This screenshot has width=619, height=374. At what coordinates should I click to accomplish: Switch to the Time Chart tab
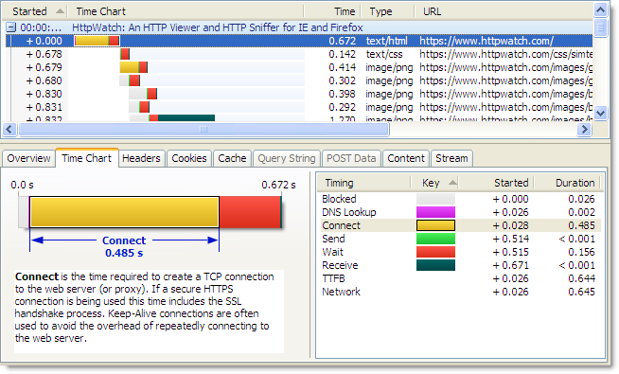(87, 158)
